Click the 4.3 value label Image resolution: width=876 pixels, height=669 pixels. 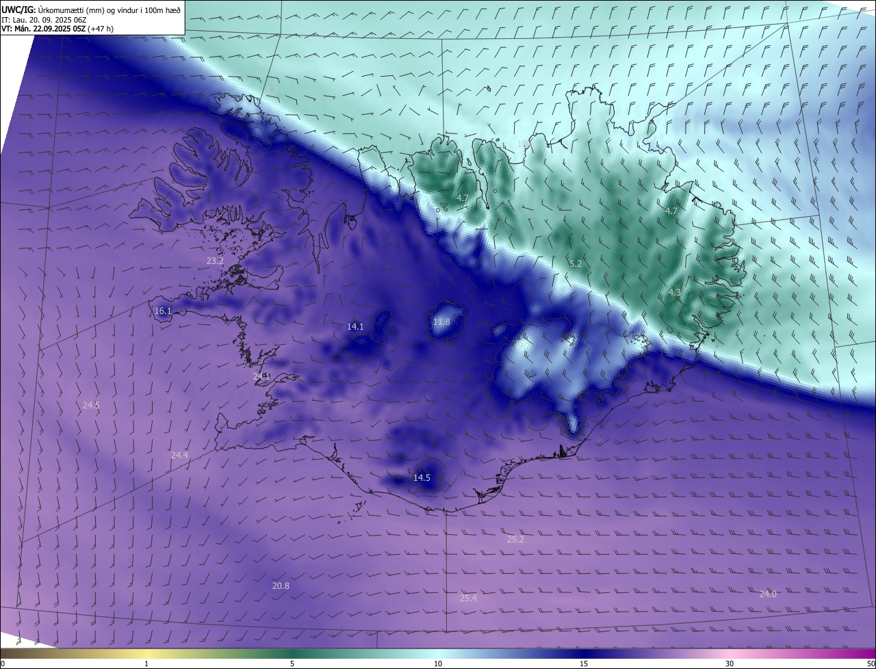pos(674,292)
